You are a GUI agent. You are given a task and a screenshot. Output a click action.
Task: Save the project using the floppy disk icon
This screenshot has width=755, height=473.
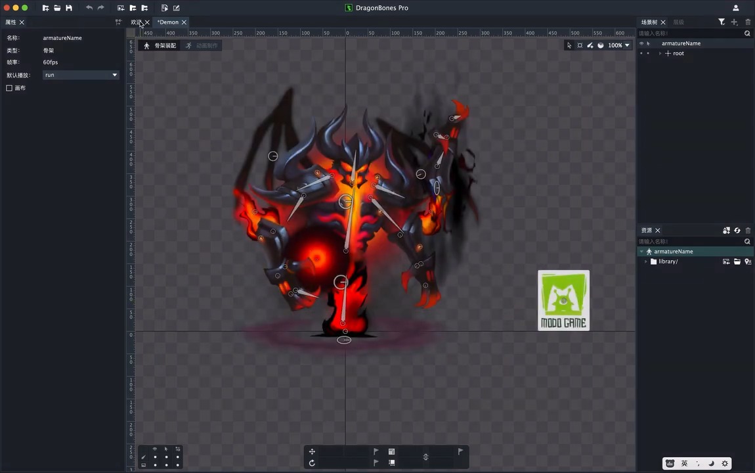tap(69, 8)
